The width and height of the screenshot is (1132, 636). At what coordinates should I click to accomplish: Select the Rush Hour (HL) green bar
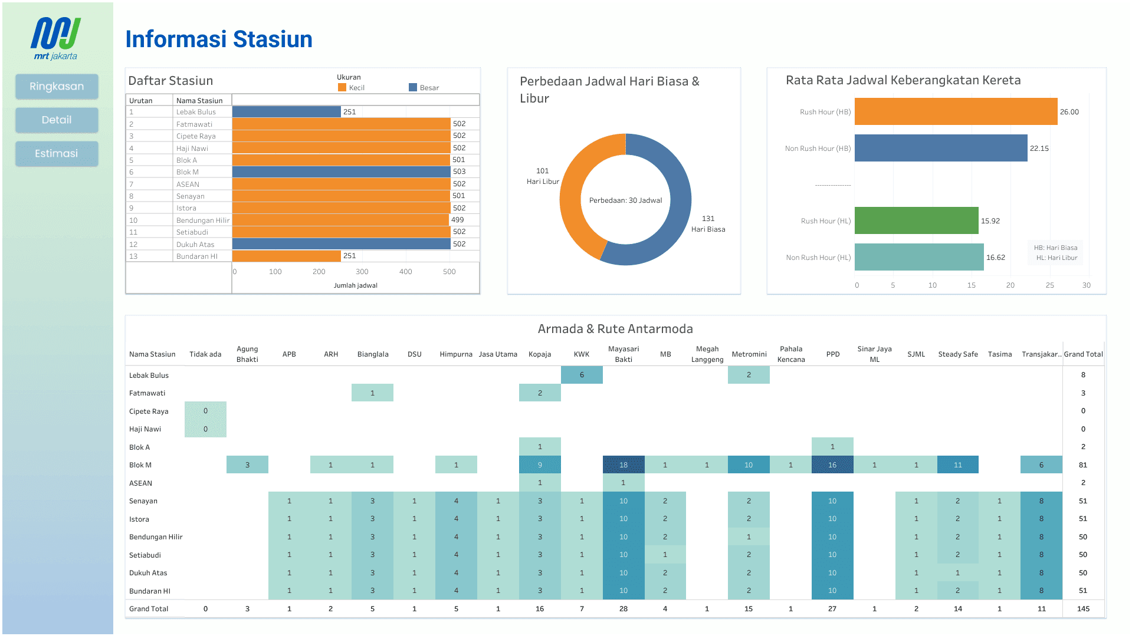pyautogui.click(x=916, y=220)
